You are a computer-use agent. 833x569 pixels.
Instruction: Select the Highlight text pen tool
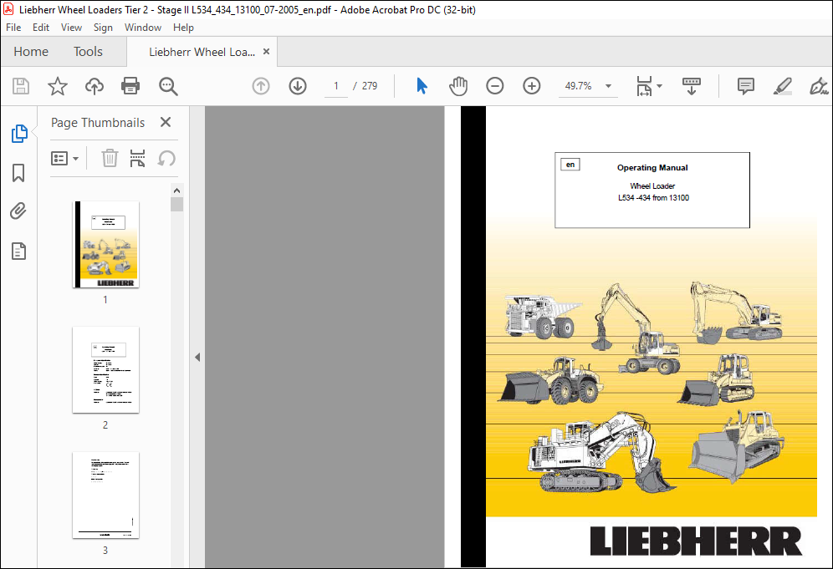pyautogui.click(x=783, y=86)
